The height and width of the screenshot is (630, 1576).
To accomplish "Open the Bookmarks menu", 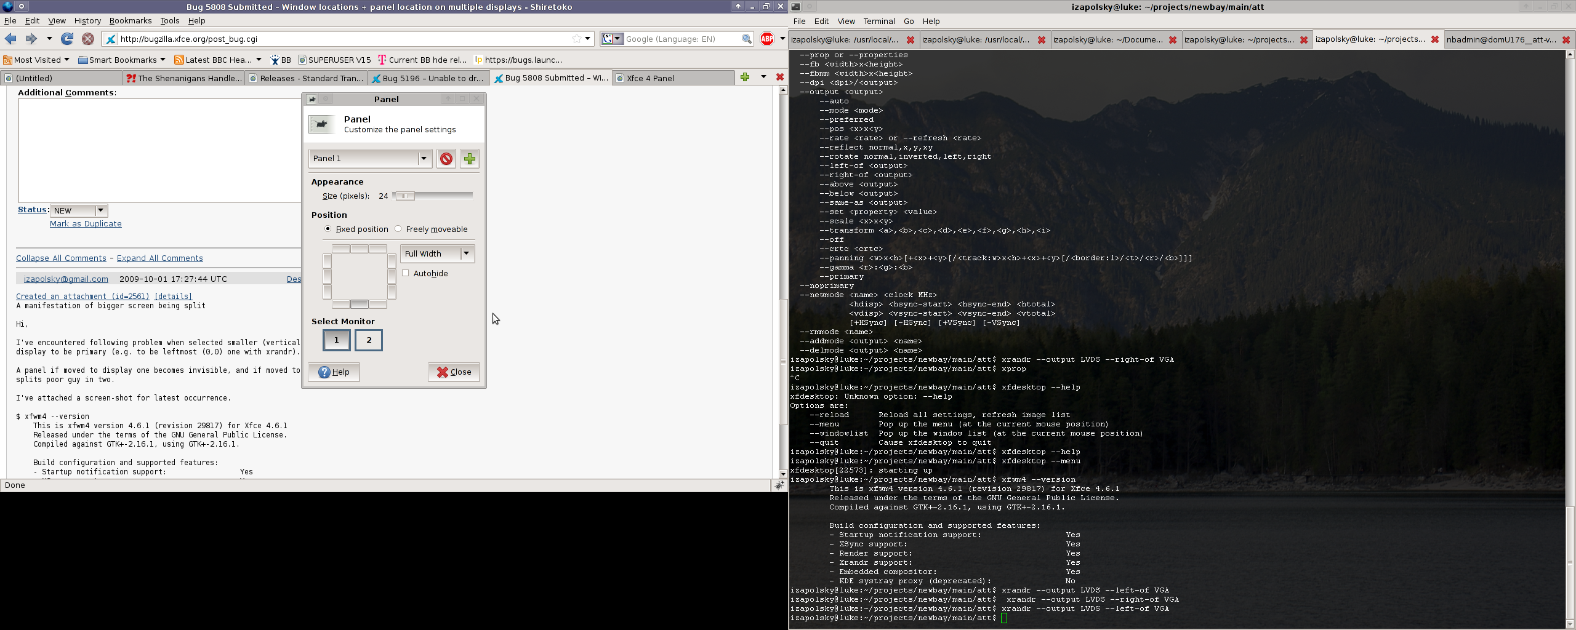I will point(130,20).
